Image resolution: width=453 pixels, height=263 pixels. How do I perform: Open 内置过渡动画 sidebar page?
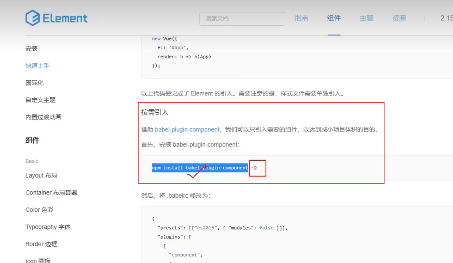(x=43, y=117)
